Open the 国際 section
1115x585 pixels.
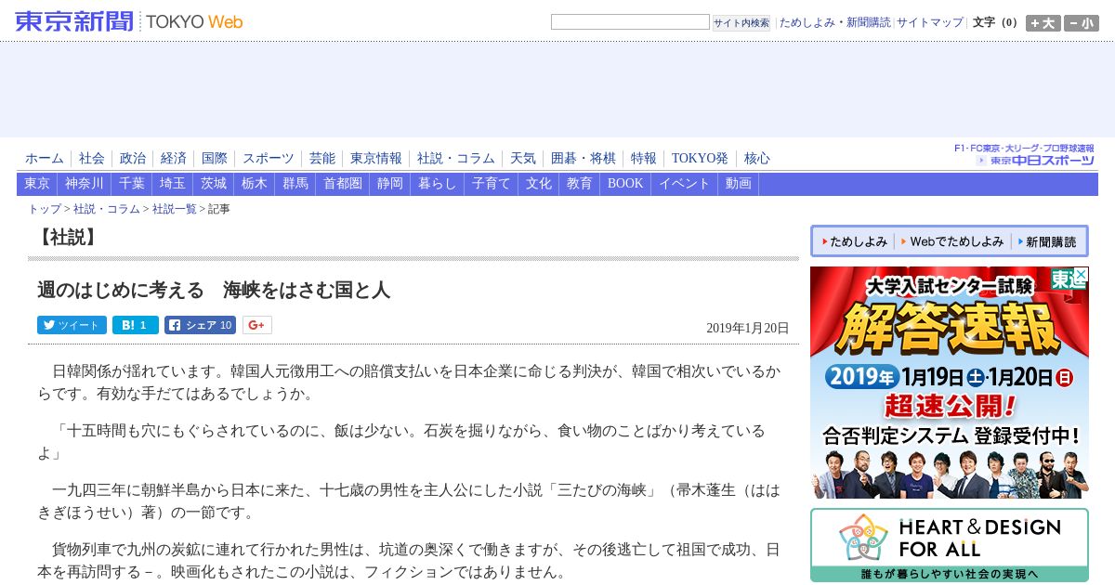click(215, 159)
